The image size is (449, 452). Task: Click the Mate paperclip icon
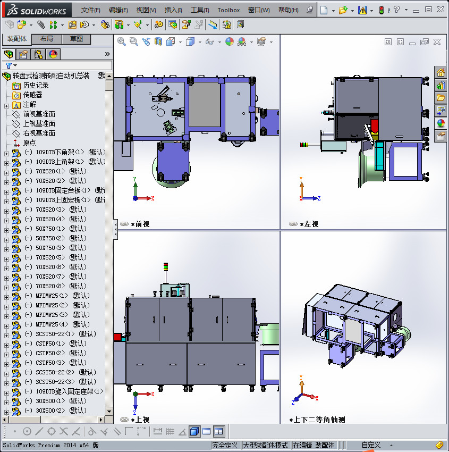click(41, 24)
